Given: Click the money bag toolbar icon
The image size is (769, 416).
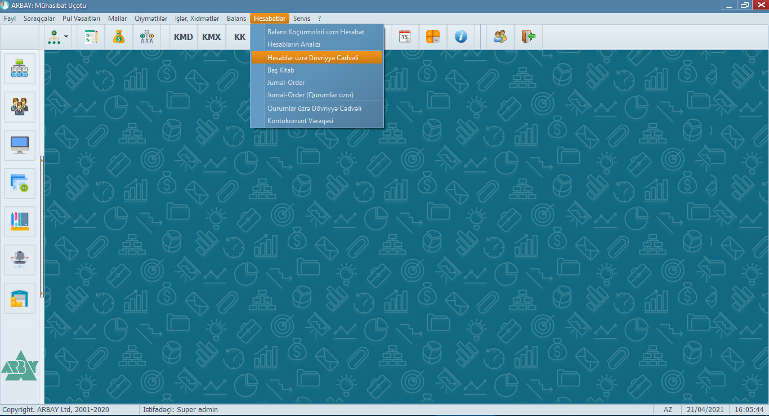Looking at the screenshot, I should 118,37.
